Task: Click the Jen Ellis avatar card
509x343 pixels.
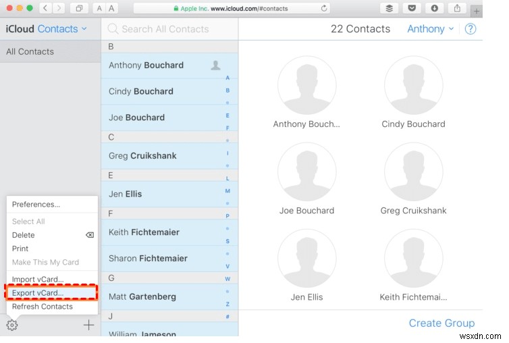Action: tap(306, 265)
